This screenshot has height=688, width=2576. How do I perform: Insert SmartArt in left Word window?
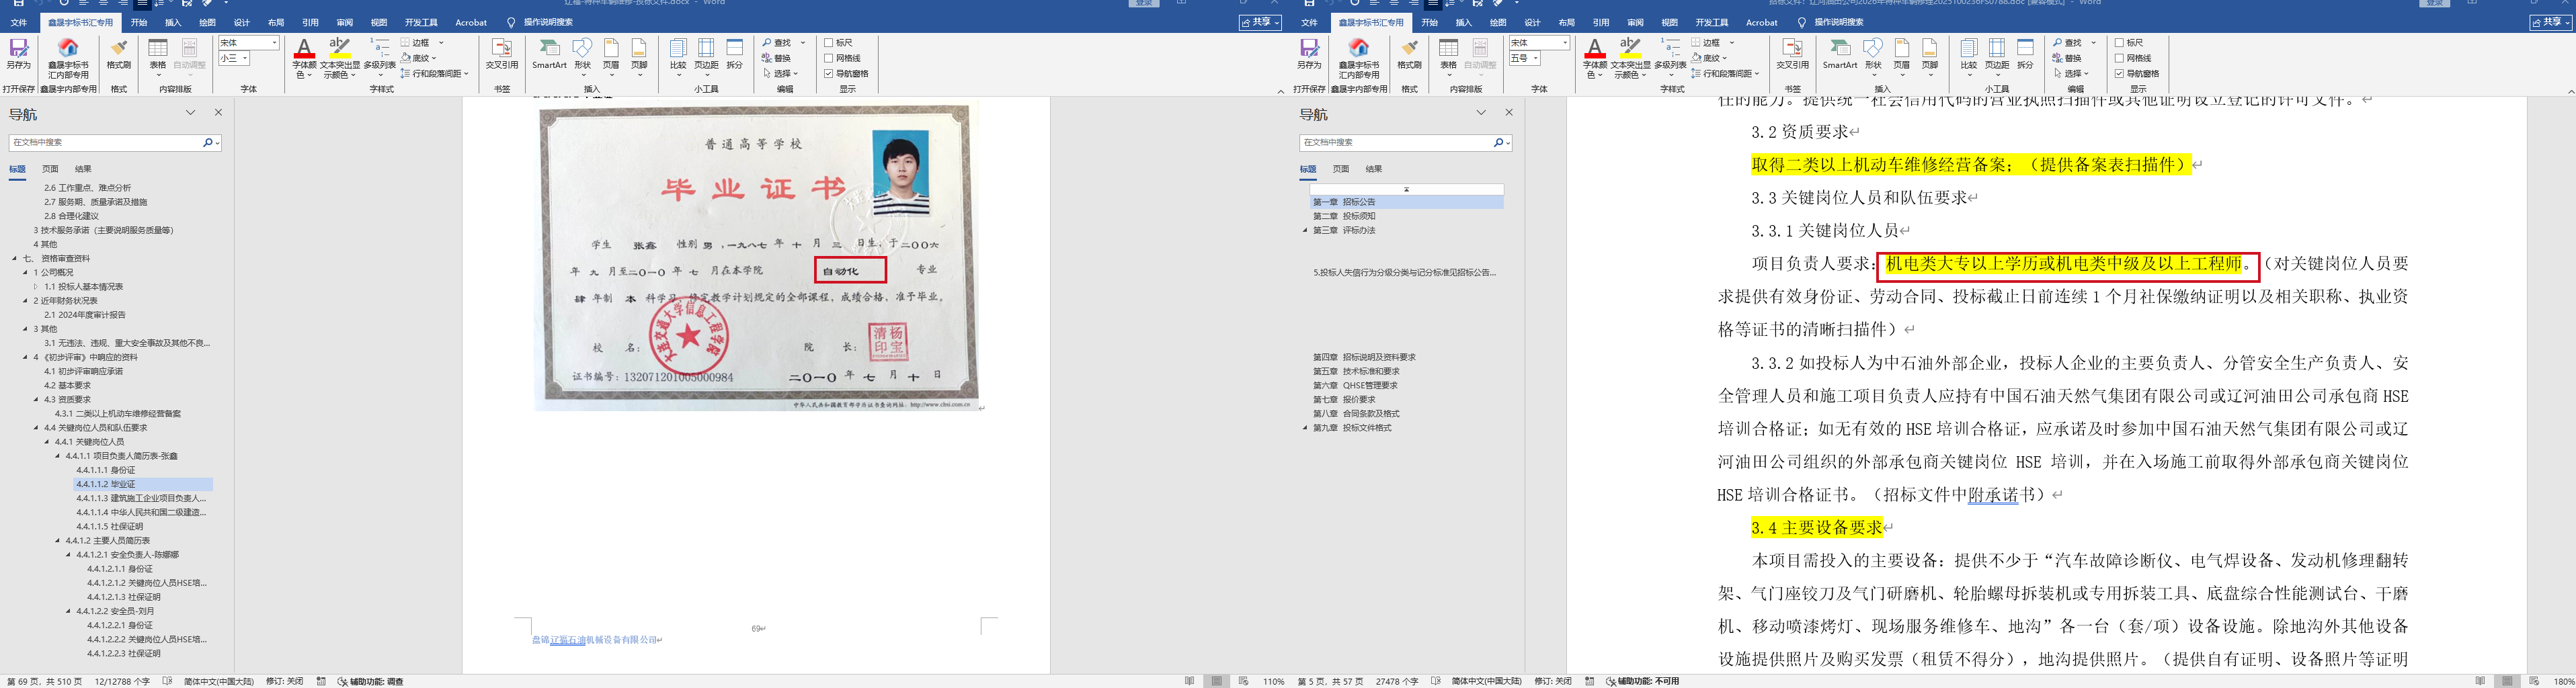549,54
